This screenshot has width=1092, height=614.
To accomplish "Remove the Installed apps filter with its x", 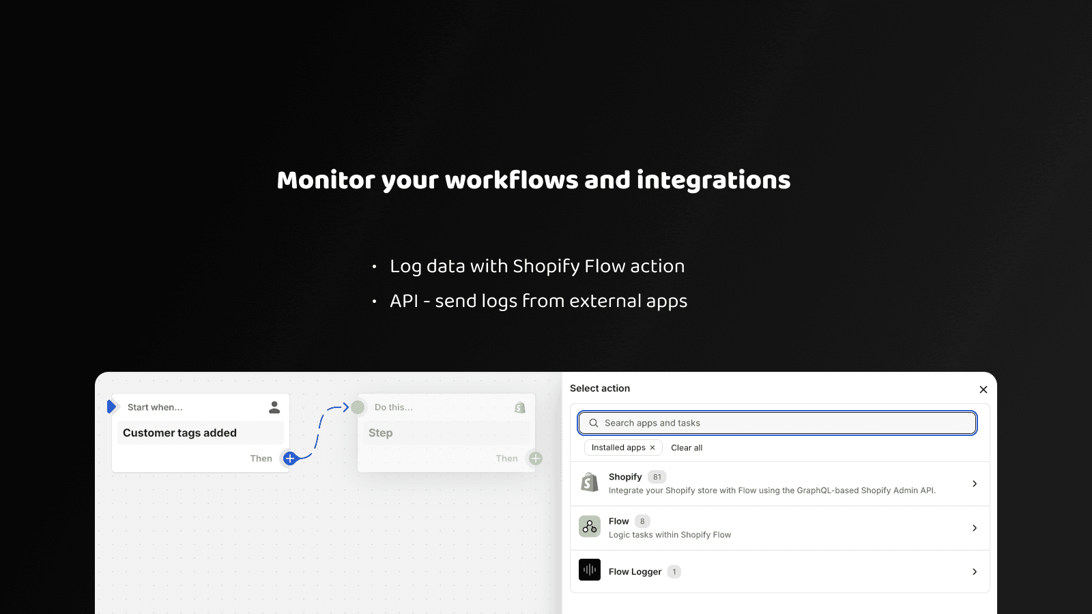I will 652,448.
